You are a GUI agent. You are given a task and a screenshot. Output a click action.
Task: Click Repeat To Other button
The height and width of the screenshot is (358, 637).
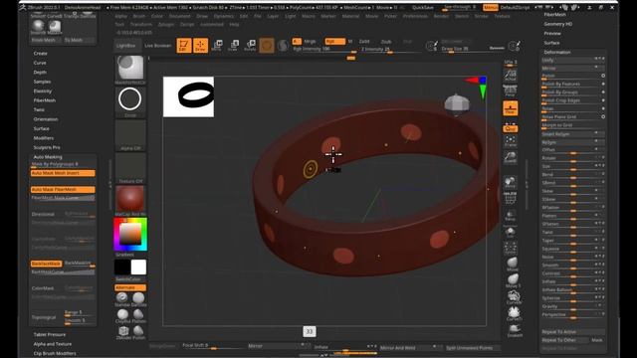tap(564, 340)
